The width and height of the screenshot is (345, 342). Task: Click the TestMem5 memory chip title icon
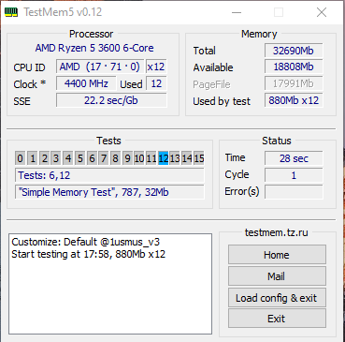click(x=11, y=12)
